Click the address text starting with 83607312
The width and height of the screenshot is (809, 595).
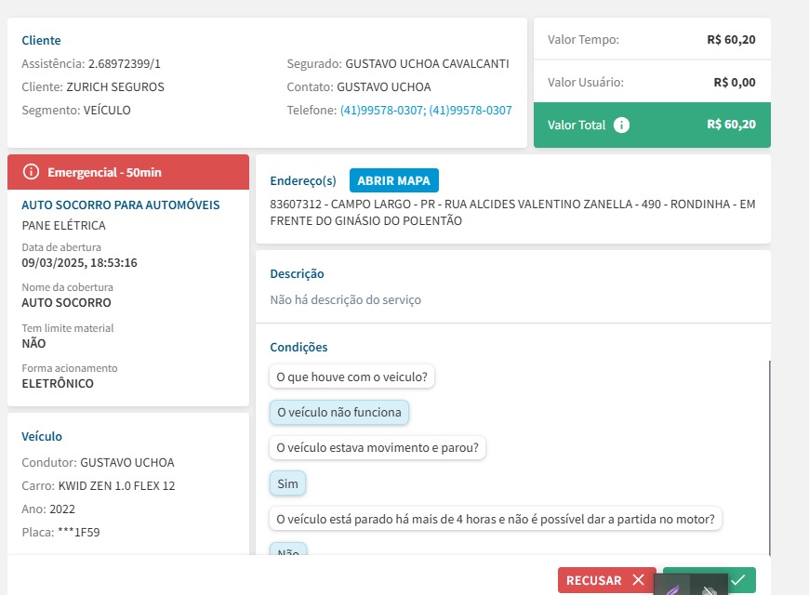tap(512, 212)
